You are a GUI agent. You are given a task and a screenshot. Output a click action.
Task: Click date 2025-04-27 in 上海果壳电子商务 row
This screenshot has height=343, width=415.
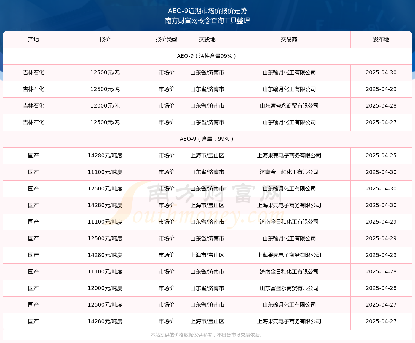pyautogui.click(x=381, y=321)
